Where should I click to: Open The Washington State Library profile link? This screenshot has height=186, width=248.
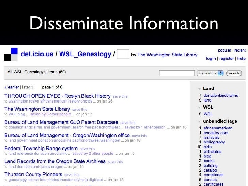click(167, 55)
